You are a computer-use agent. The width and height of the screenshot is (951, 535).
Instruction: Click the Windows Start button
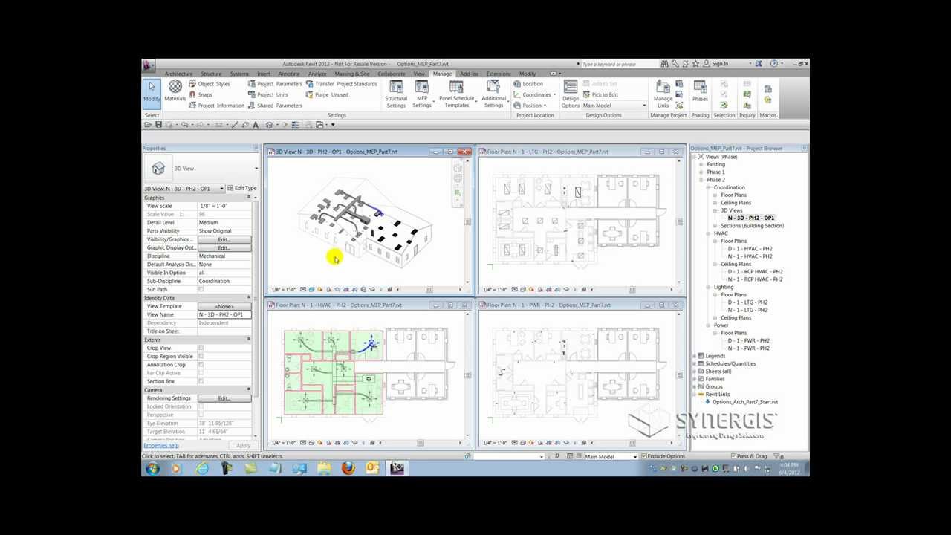pyautogui.click(x=152, y=468)
